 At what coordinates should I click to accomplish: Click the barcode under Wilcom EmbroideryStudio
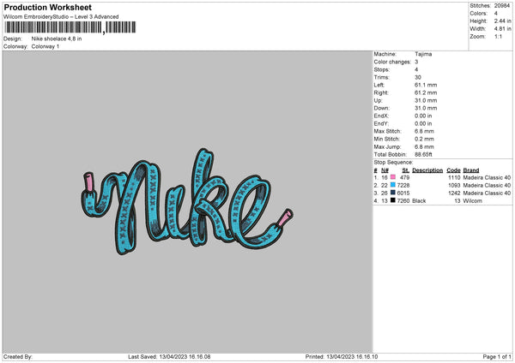click(70, 27)
